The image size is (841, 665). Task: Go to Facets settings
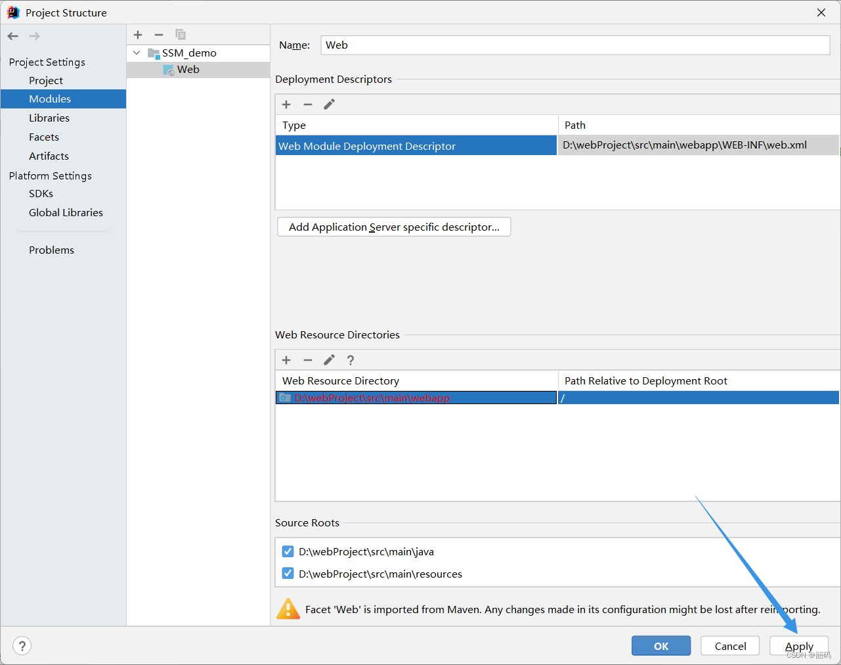[x=44, y=137]
